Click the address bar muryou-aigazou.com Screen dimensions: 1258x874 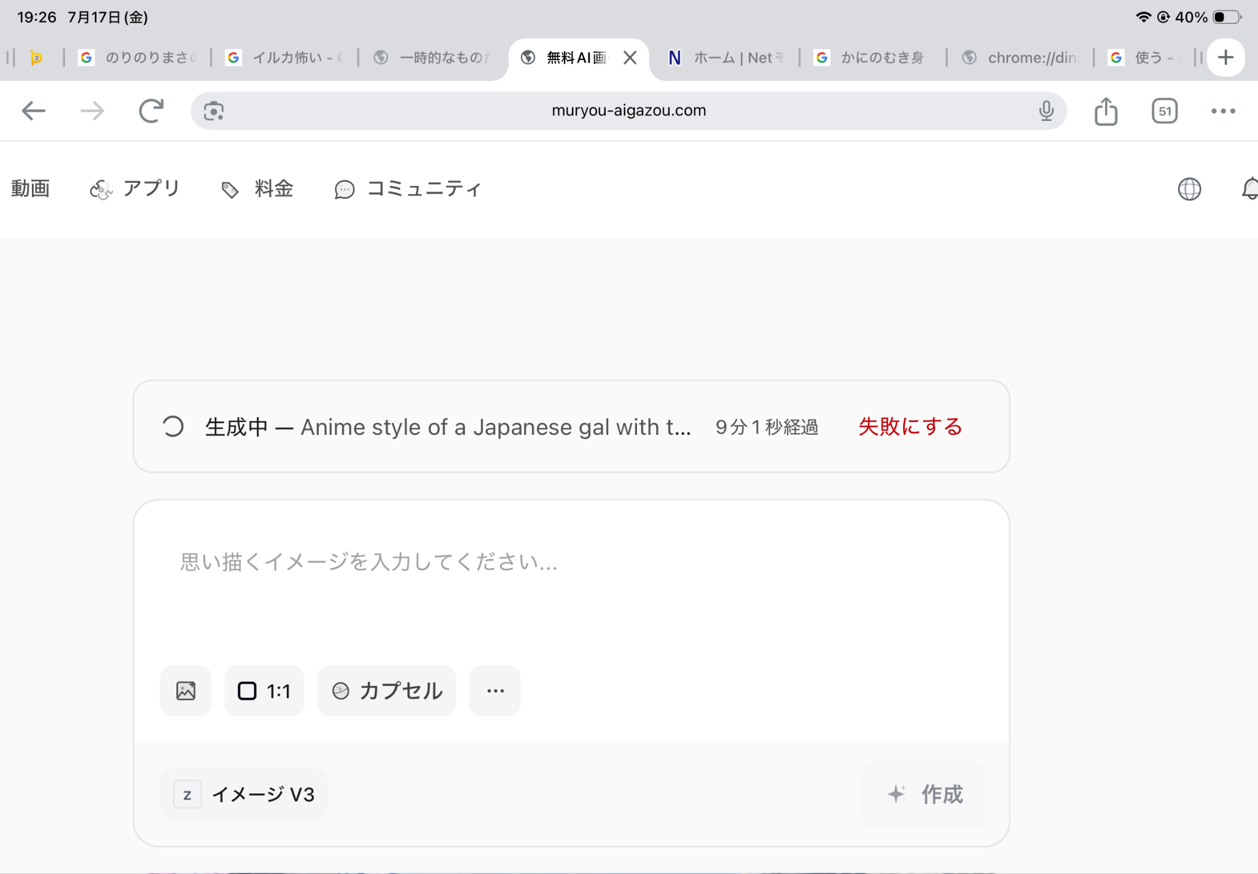[x=628, y=111]
